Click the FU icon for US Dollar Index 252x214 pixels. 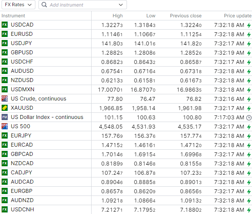pyautogui.click(x=5, y=117)
